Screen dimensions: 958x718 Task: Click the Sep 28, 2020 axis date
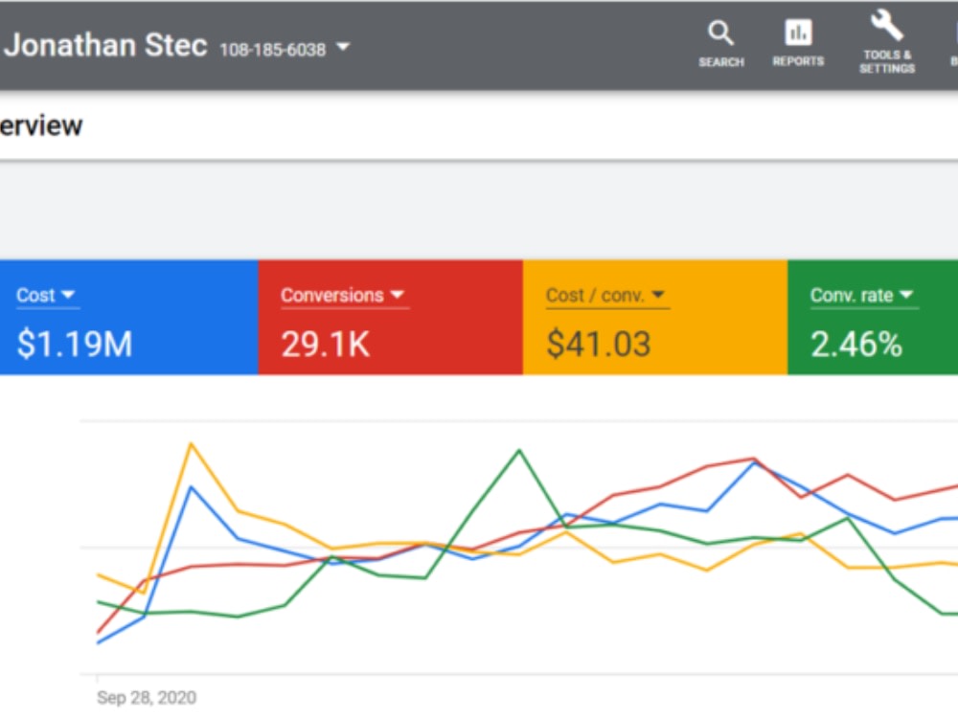[x=147, y=697]
